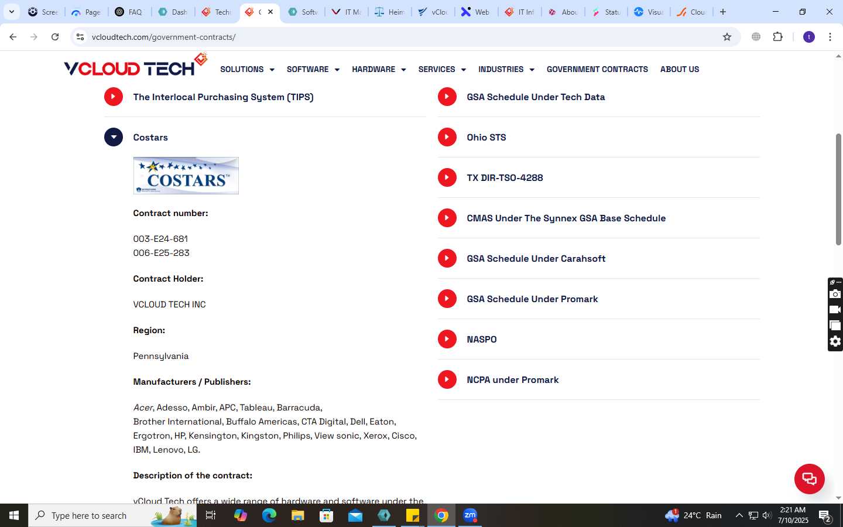Click the video record icon on side panel
843x527 pixels.
835,310
